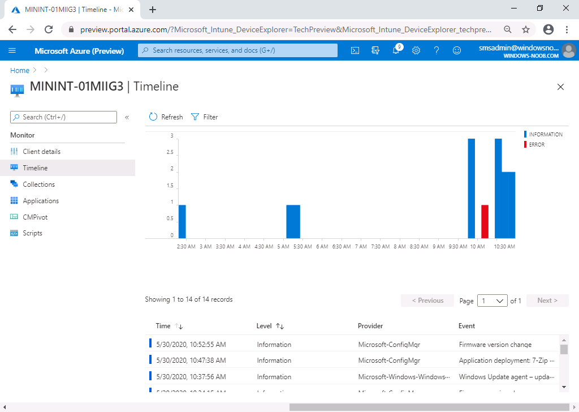
Task: Open the Filter options
Action: click(x=204, y=117)
